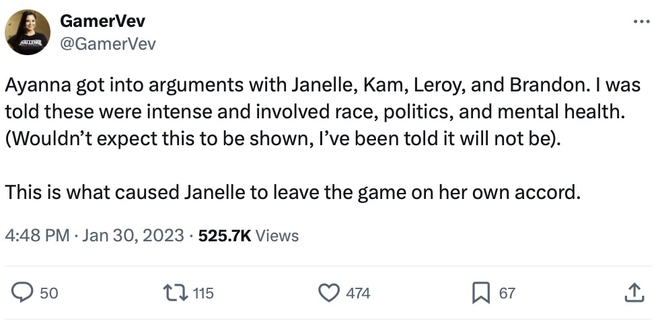This screenshot has width=658, height=324.
Task: Click the parenthetical line starting with Wouldn't expect
Action: pyautogui.click(x=282, y=142)
